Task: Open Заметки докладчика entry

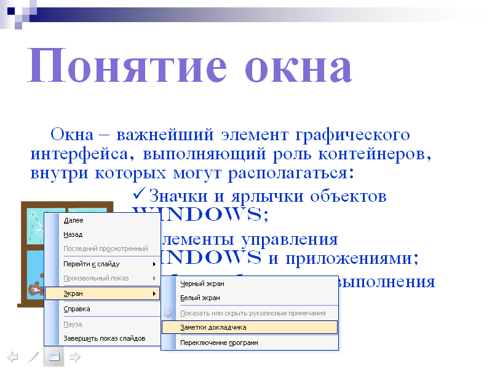Action: tap(250, 327)
